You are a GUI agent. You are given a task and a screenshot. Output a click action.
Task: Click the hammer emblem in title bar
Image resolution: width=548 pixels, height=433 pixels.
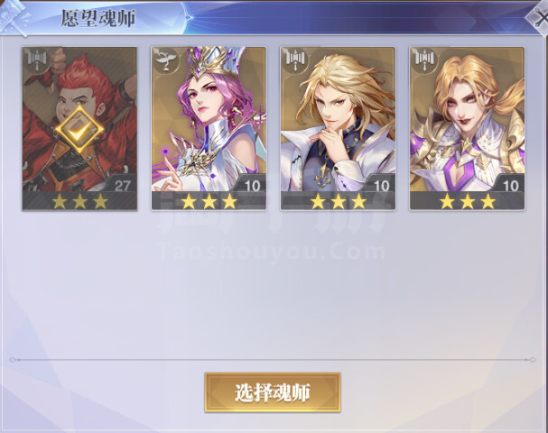point(14,17)
